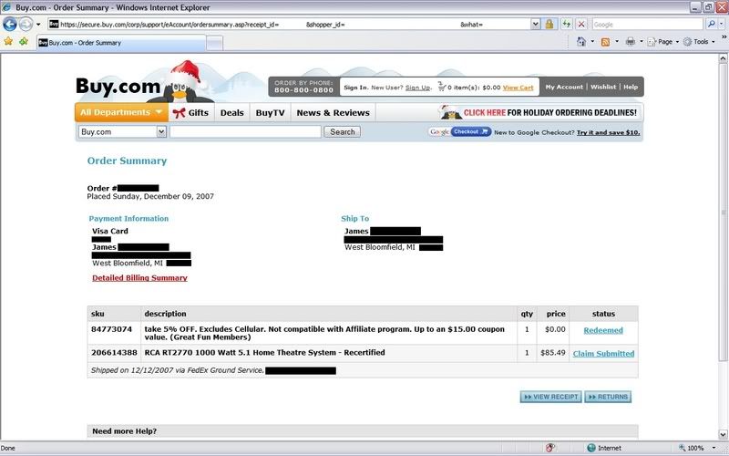Open a new blank browser tab
Screen dimensions: 729x456
click(214, 43)
